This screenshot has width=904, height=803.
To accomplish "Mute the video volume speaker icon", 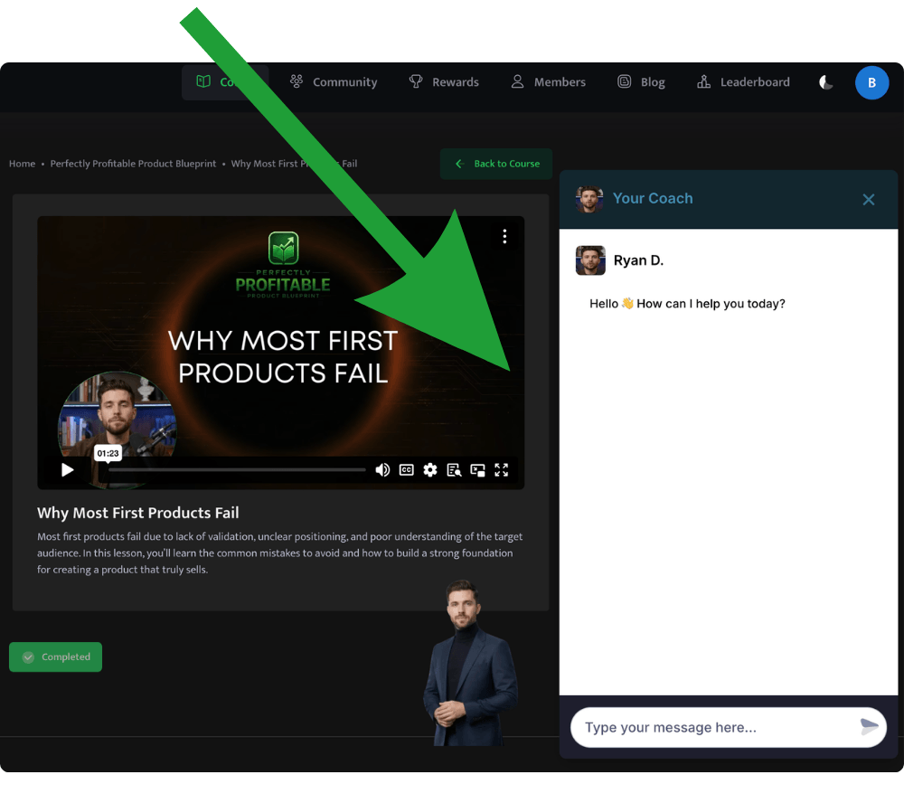I will click(x=382, y=470).
